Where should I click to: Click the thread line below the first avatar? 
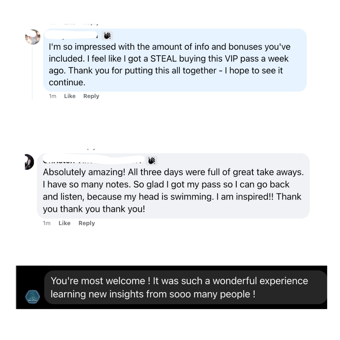pos(32,72)
